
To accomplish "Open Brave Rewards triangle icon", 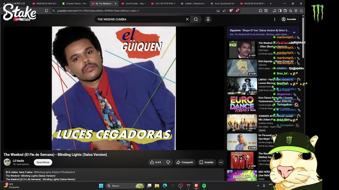I will click(237, 11).
